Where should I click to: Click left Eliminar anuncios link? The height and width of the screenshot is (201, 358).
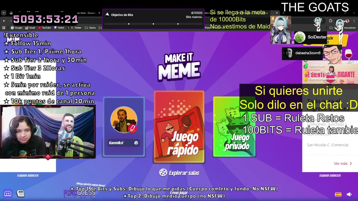pyautogui.click(x=28, y=176)
